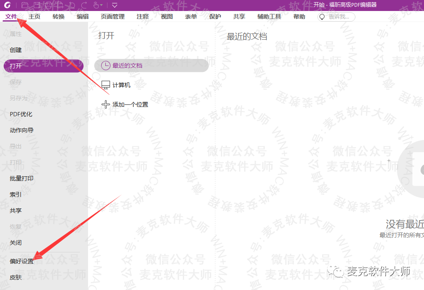
Task: Select 关闭 in the file menu
Action: (16, 243)
